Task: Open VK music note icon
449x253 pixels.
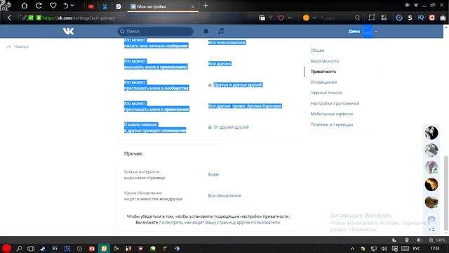Action: coord(221,31)
